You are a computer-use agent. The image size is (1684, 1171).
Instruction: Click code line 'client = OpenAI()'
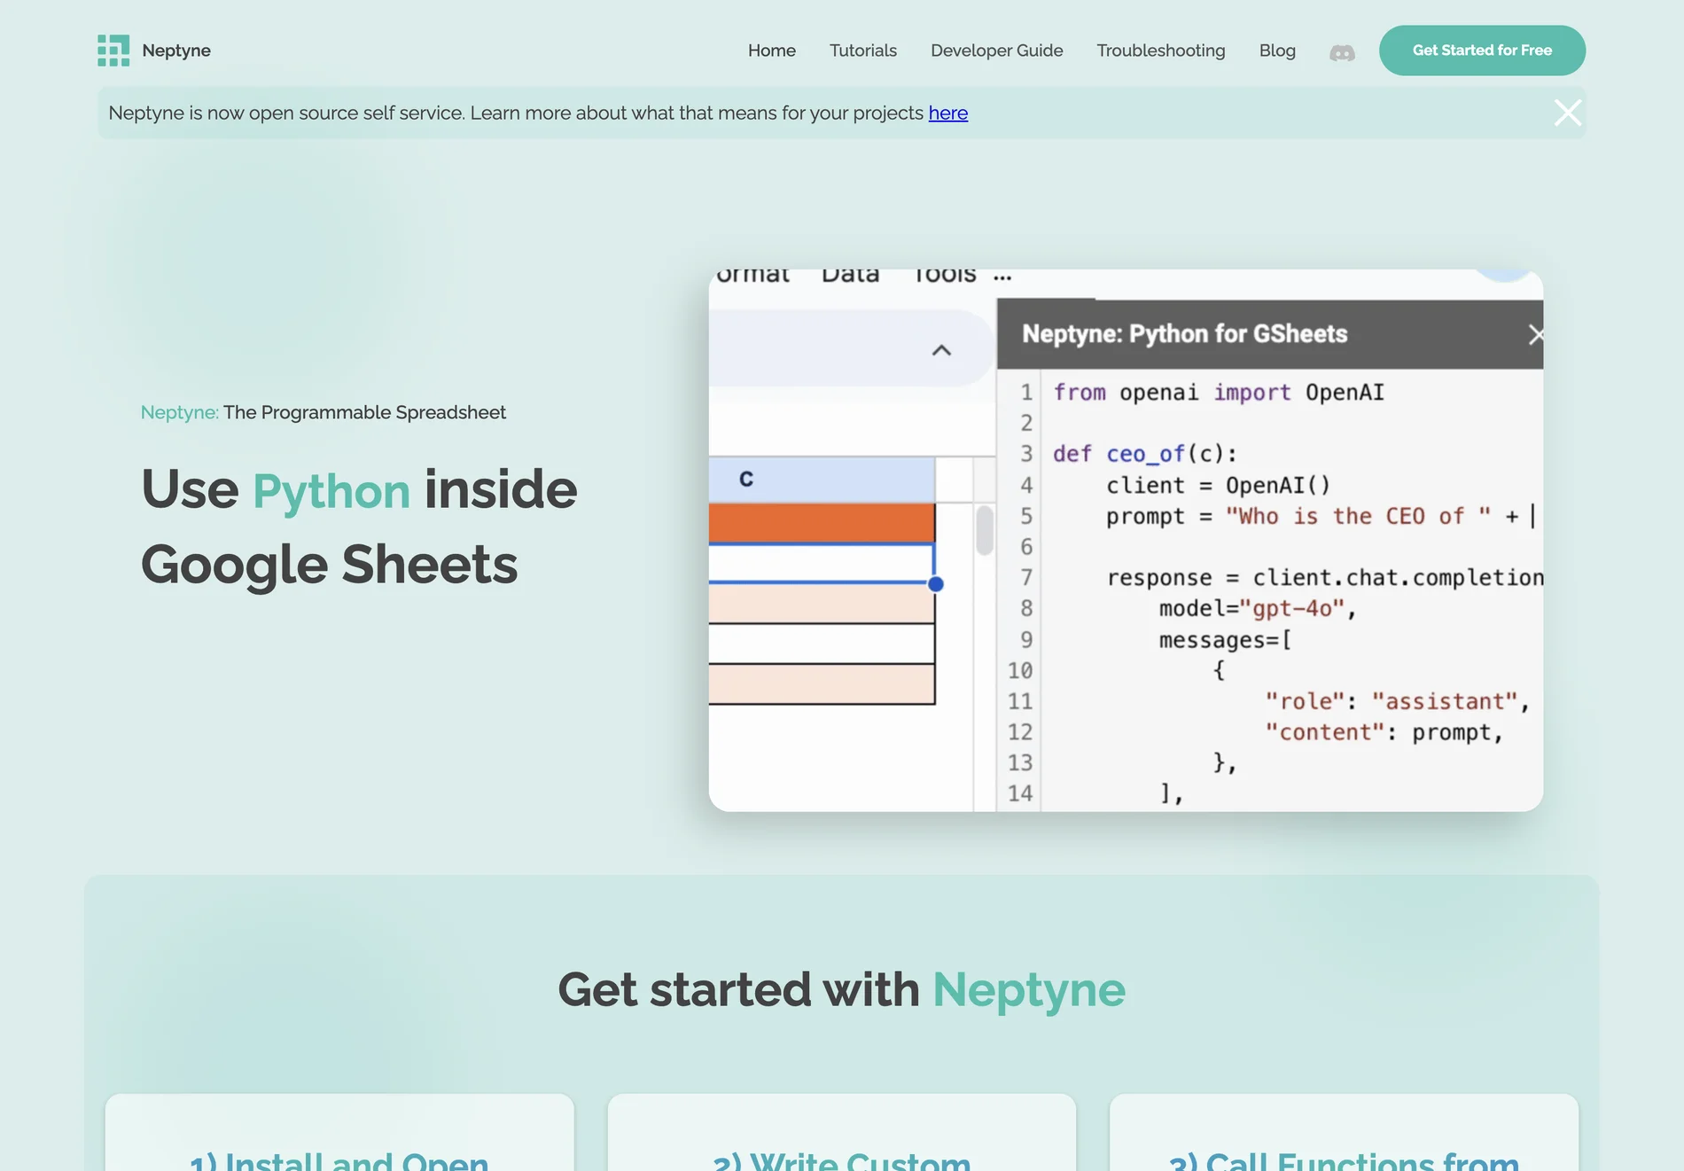(x=1218, y=485)
